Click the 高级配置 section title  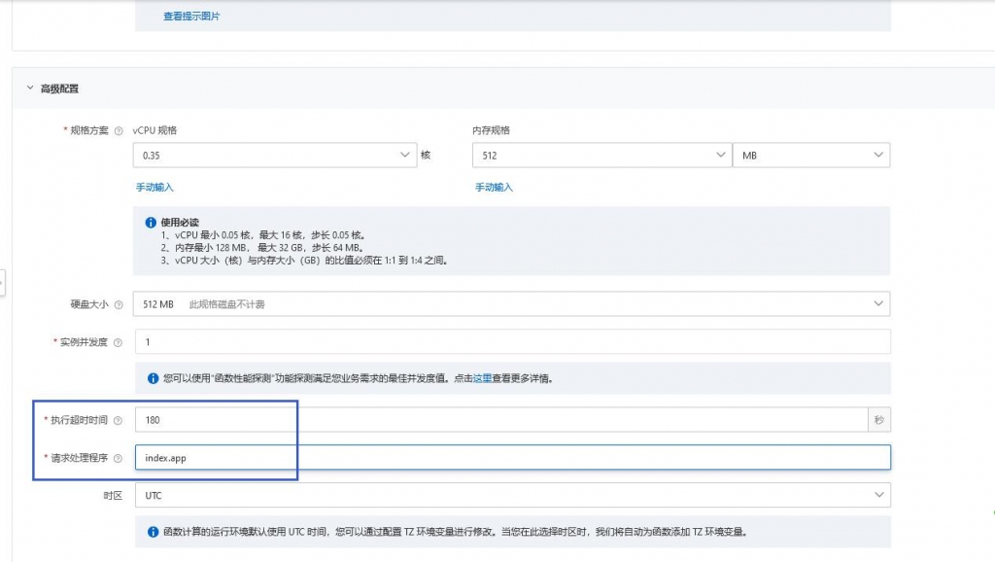click(59, 88)
